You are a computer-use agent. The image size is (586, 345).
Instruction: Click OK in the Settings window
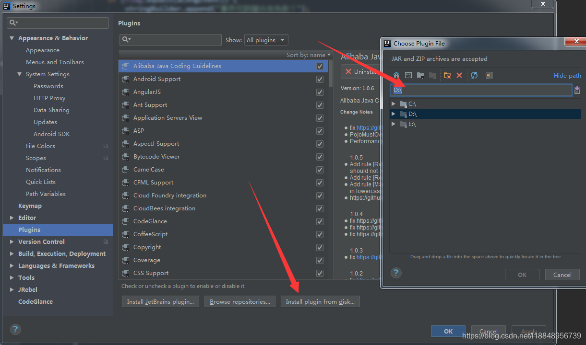[448, 331]
